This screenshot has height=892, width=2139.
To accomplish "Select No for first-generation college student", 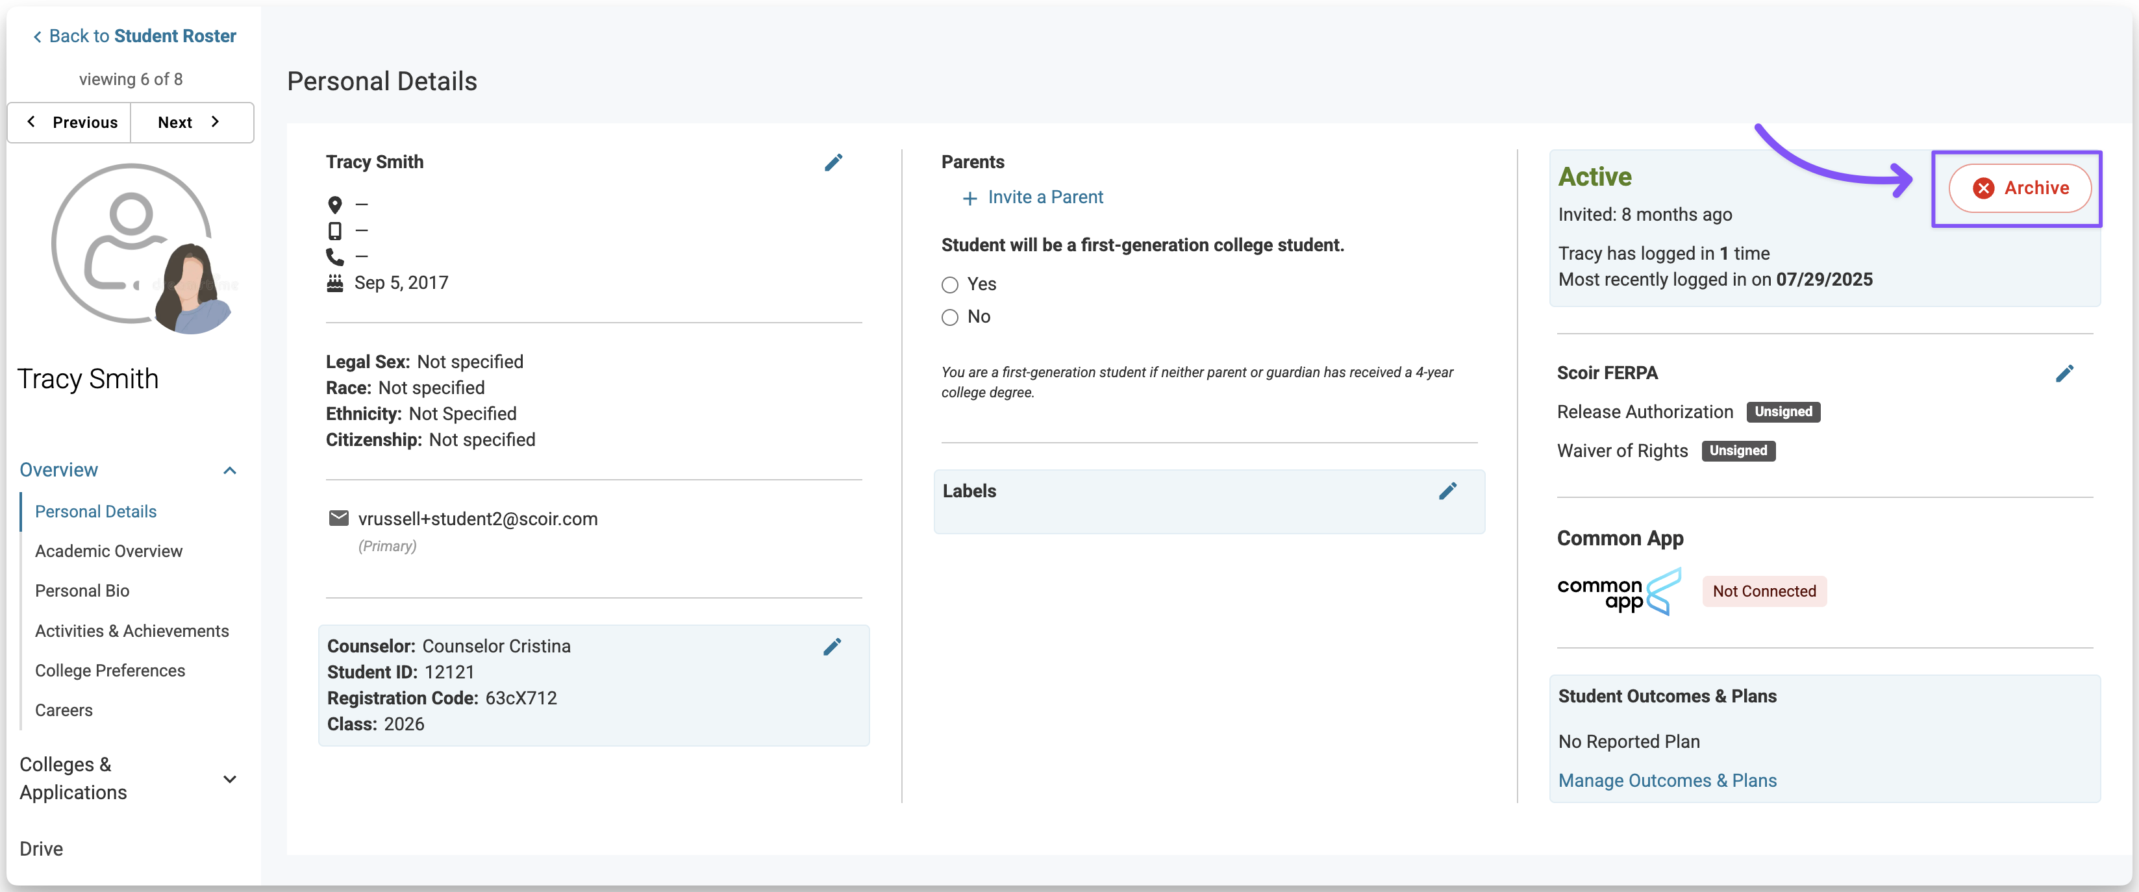I will 950,317.
